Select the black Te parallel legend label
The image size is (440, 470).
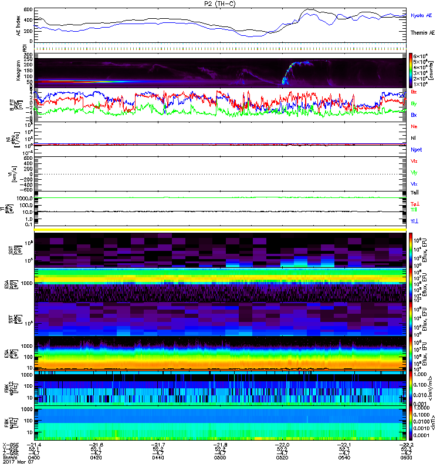click(415, 193)
